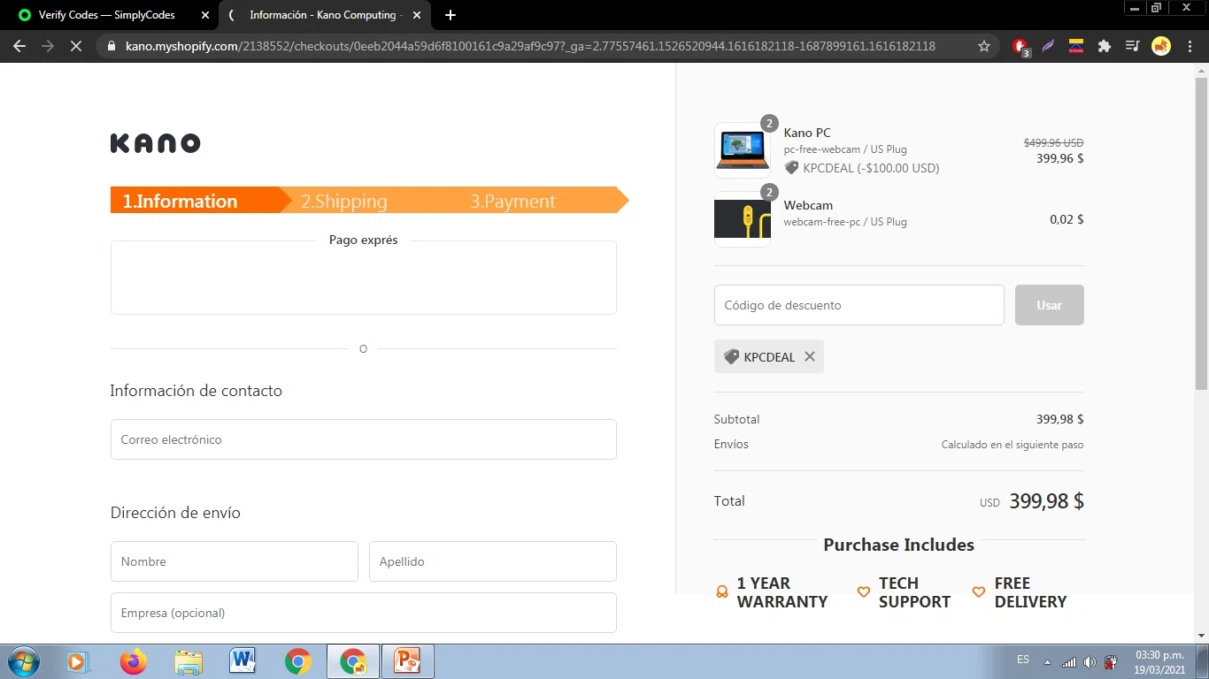
Task: Bookmark this page with the star icon
Action: 984,46
